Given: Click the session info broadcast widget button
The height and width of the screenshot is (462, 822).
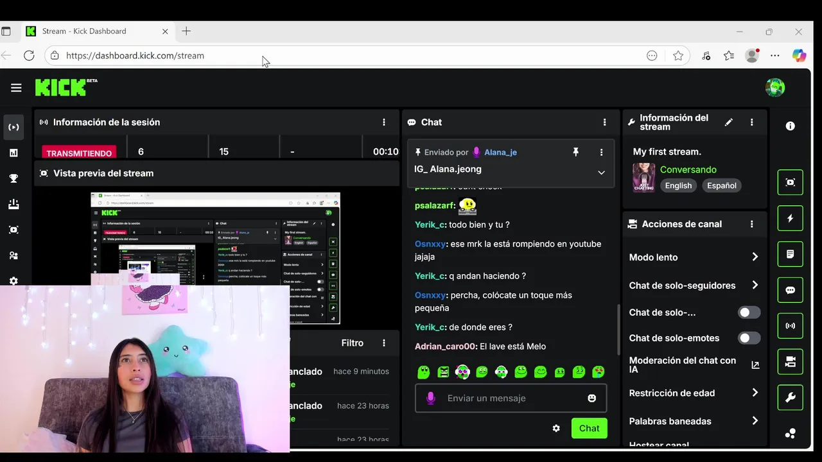Looking at the screenshot, I should tap(791, 326).
